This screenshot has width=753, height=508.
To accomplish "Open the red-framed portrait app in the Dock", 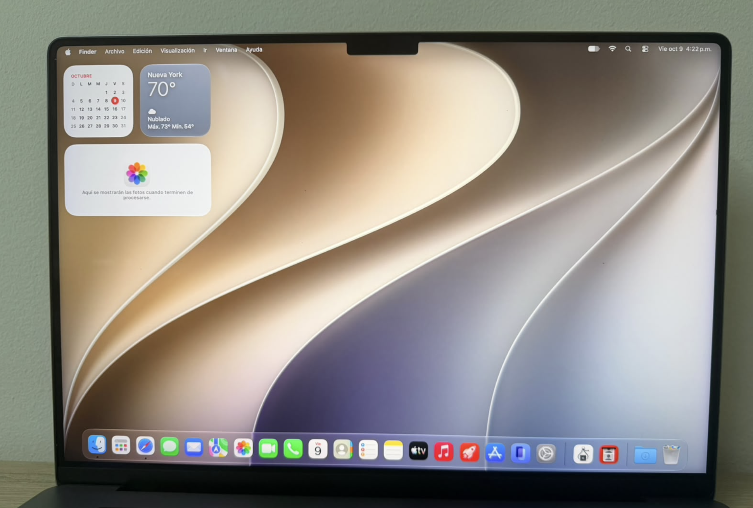I will click(x=609, y=455).
